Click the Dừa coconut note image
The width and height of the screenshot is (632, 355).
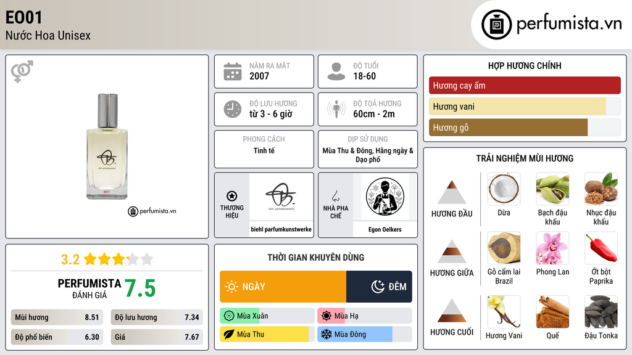click(x=504, y=189)
